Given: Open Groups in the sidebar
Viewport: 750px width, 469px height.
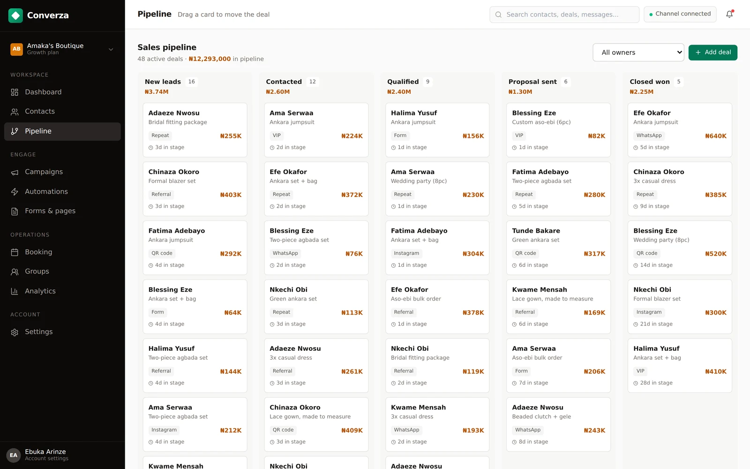Looking at the screenshot, I should coord(62,272).
